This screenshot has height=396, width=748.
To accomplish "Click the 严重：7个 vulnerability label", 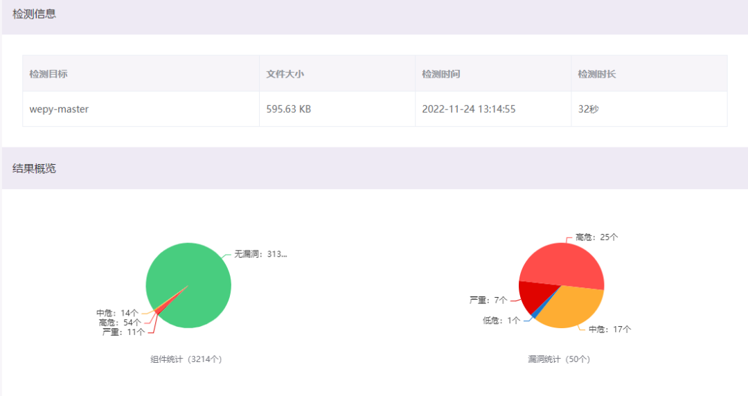I will click(488, 300).
